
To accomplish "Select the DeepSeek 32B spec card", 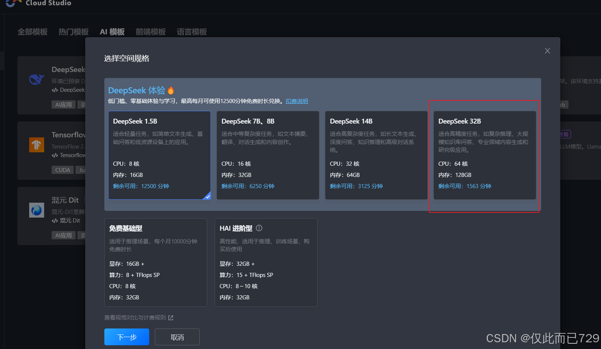I will (485, 155).
